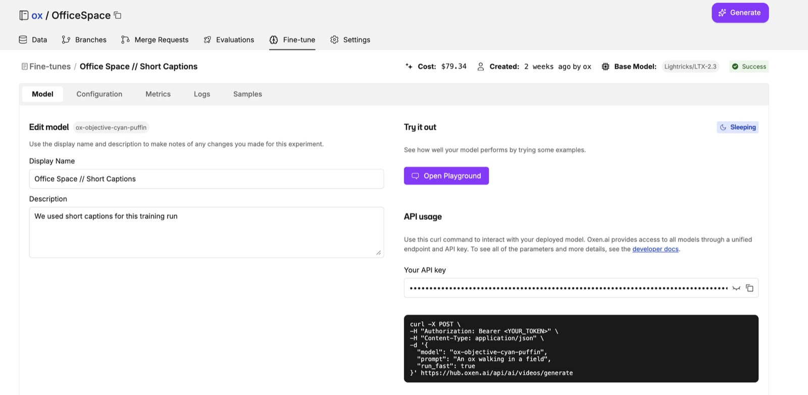Viewport: 808px width, 395px height.
Task: Click the ox-objective-cyan-puffin model badge
Action: (111, 128)
